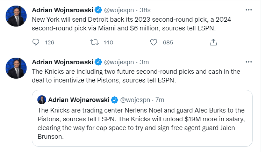Viewport: 265px width, 152px height.
Task: Open the quoted tweet about Nerlens Noel and Alec Burks
Action: click(x=142, y=118)
